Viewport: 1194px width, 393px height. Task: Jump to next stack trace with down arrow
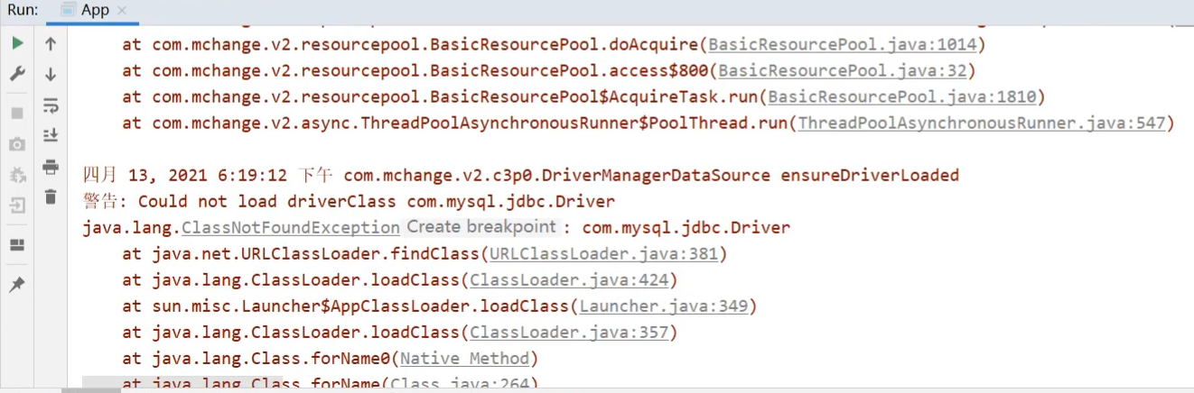coord(51,75)
